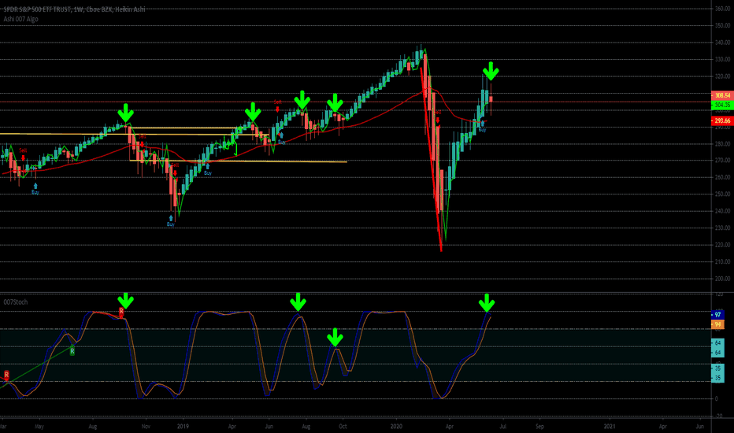Click the Apr label following 2021
The image size is (734, 433).
(663, 427)
